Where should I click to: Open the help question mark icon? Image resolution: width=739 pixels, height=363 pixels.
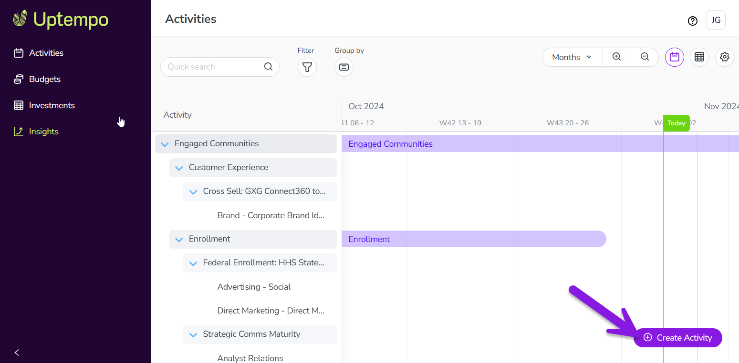coord(693,21)
